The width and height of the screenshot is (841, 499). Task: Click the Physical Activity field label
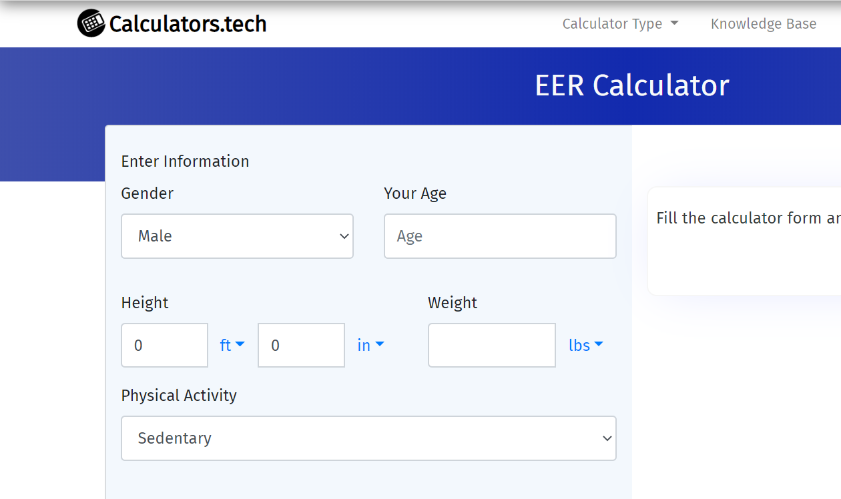coord(179,396)
